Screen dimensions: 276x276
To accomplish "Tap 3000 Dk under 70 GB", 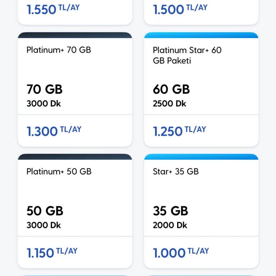I will pyautogui.click(x=43, y=104).
